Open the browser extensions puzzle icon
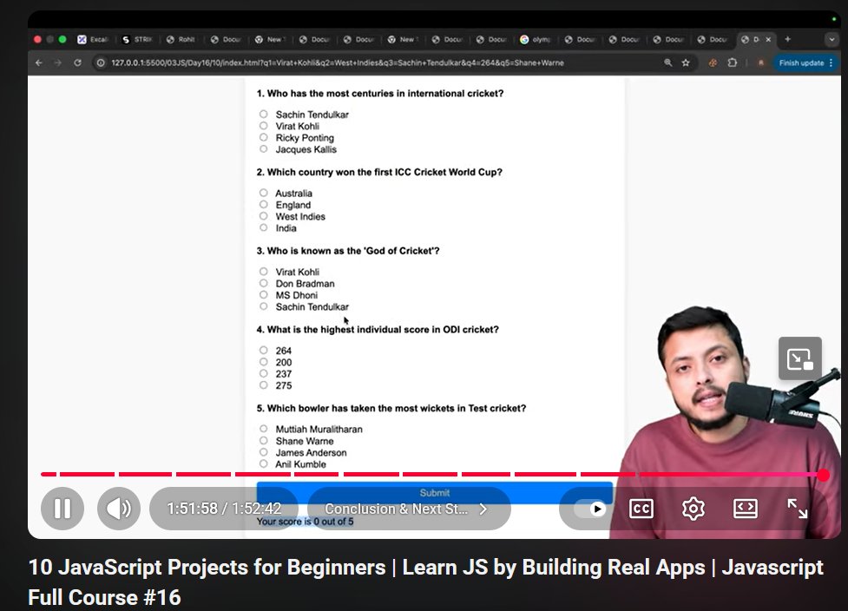Image resolution: width=848 pixels, height=611 pixels. [733, 62]
